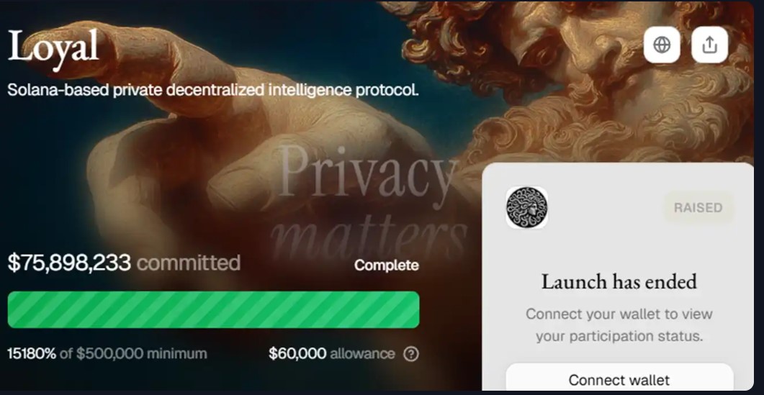Click the participation status description text
This screenshot has height=395, width=764.
[x=619, y=325]
